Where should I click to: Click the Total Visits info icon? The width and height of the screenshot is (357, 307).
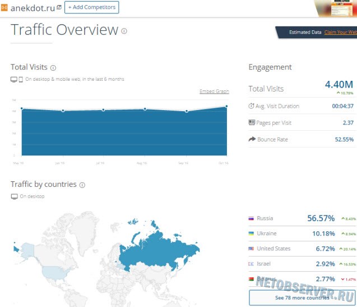[53, 68]
